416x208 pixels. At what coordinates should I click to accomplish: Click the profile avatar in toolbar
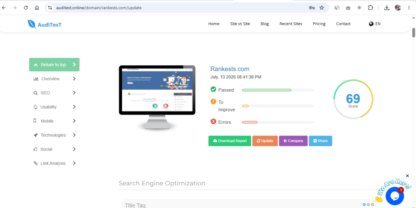[x=398, y=8]
